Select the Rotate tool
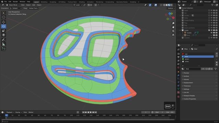Screen dimensions: 219x123 [x=3, y=26]
